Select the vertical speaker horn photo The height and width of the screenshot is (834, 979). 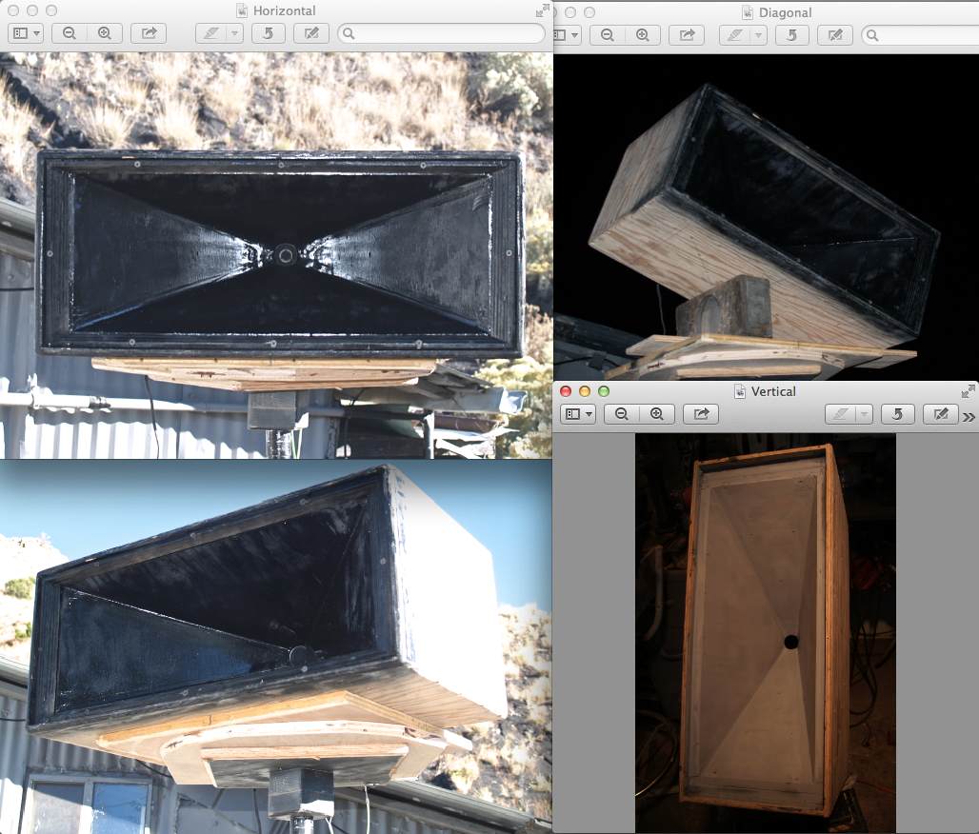[x=766, y=632]
